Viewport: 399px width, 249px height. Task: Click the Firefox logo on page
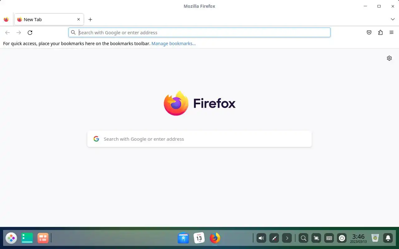tap(199, 103)
